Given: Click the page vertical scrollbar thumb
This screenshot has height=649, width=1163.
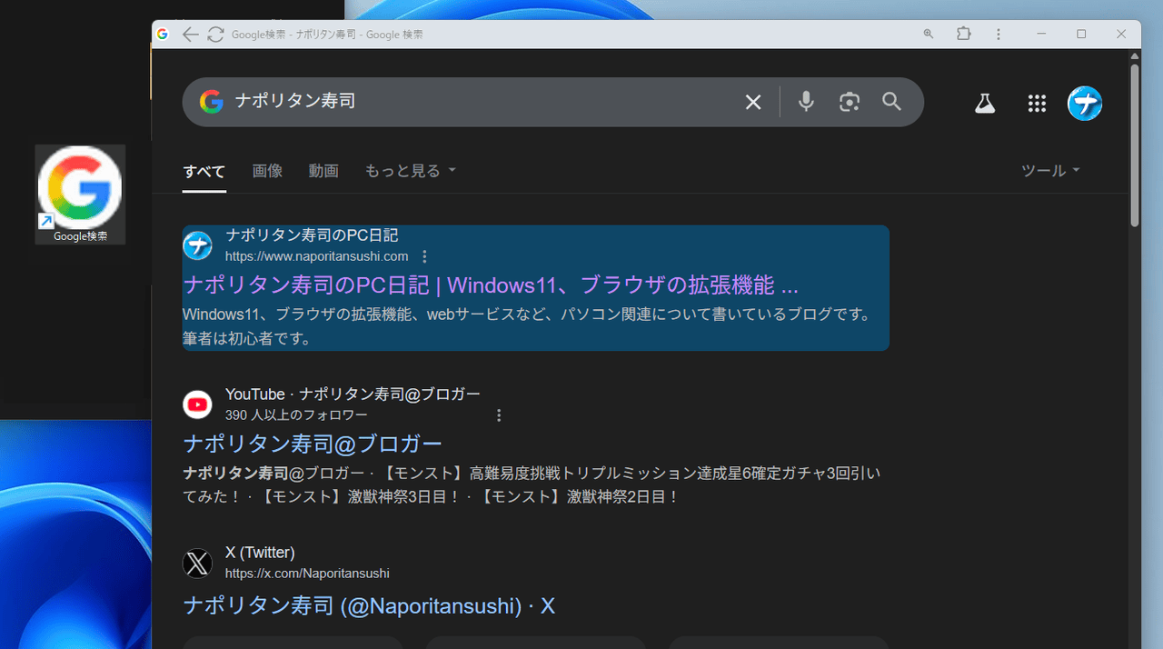Looking at the screenshot, I should (x=1135, y=145).
